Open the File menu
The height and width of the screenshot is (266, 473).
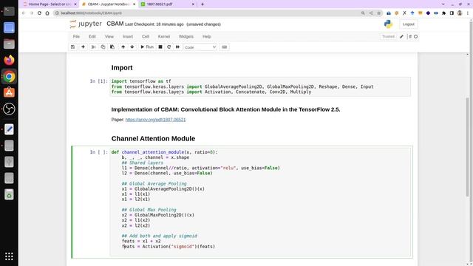click(x=76, y=36)
